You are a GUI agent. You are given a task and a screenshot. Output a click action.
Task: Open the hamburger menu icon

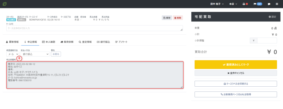pos(277,4)
